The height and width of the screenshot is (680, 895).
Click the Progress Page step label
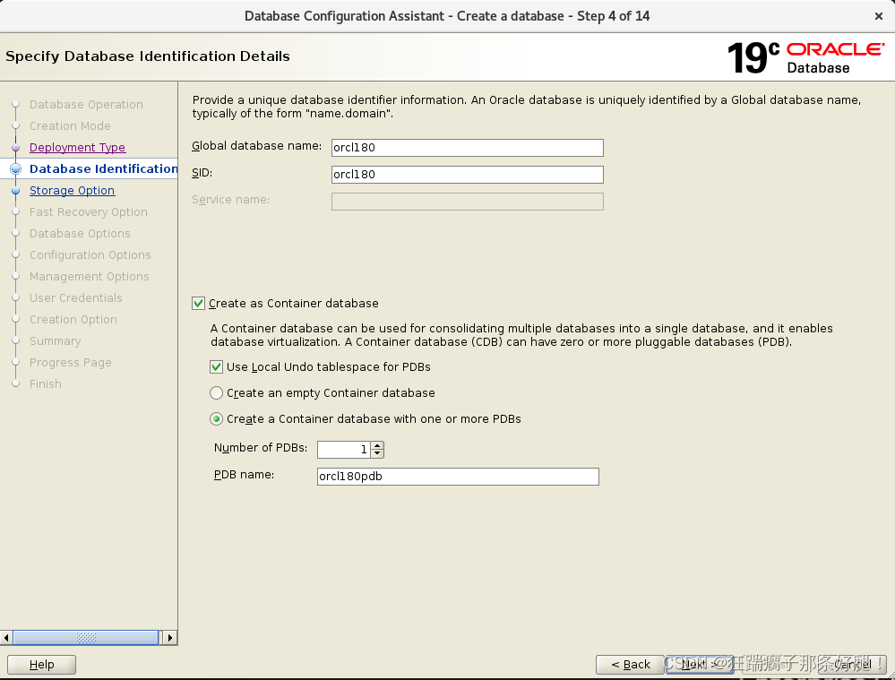click(x=71, y=363)
